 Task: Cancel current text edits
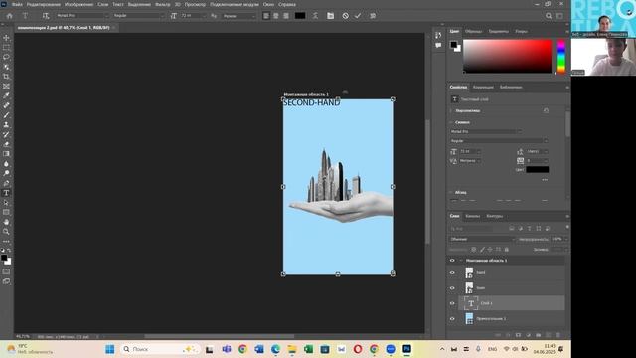(x=345, y=16)
